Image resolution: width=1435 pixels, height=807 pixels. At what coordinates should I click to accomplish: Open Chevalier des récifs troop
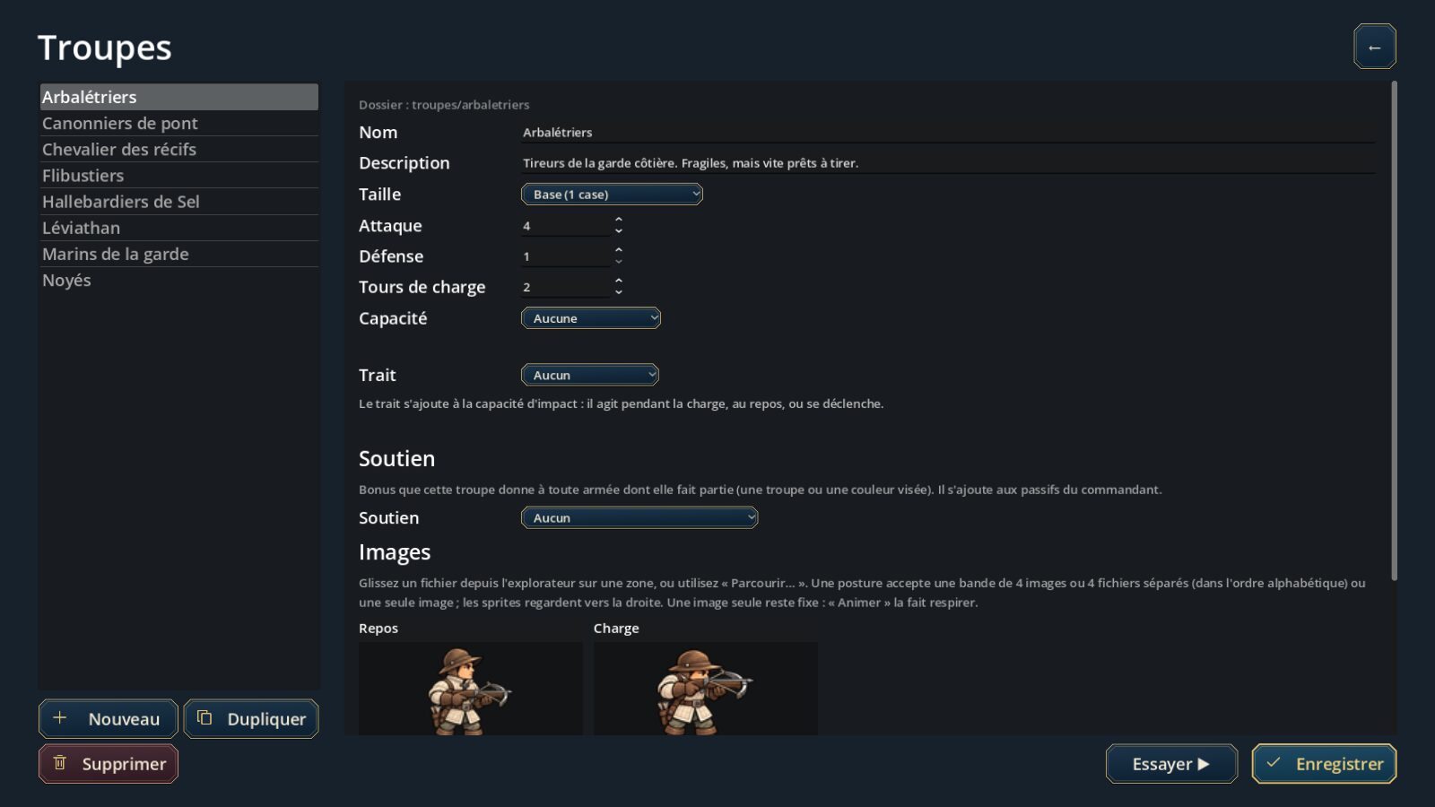[x=179, y=149]
